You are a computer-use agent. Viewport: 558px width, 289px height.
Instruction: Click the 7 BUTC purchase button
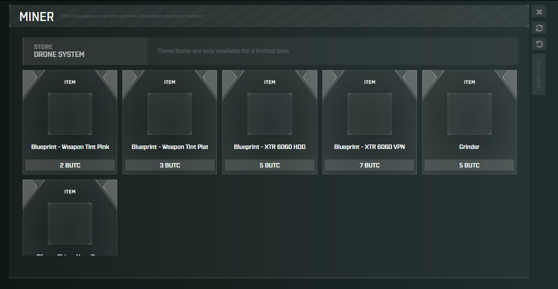click(369, 165)
